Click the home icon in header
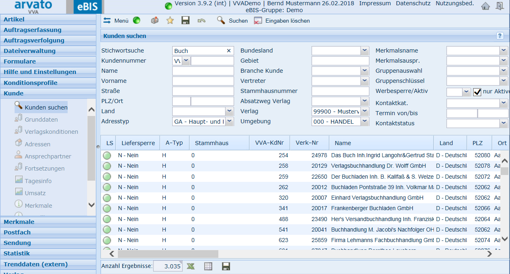Viewport: 510px width, 274px height. click(x=485, y=6)
